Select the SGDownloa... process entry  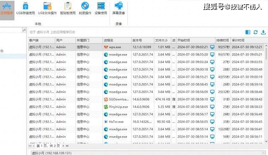[x=116, y=99]
